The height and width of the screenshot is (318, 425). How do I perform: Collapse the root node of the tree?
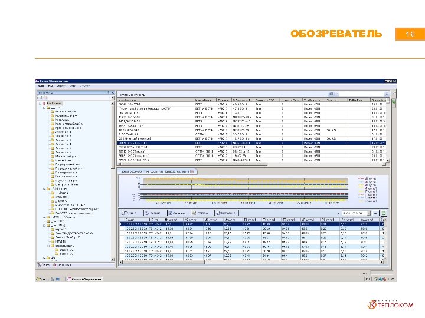(40, 103)
